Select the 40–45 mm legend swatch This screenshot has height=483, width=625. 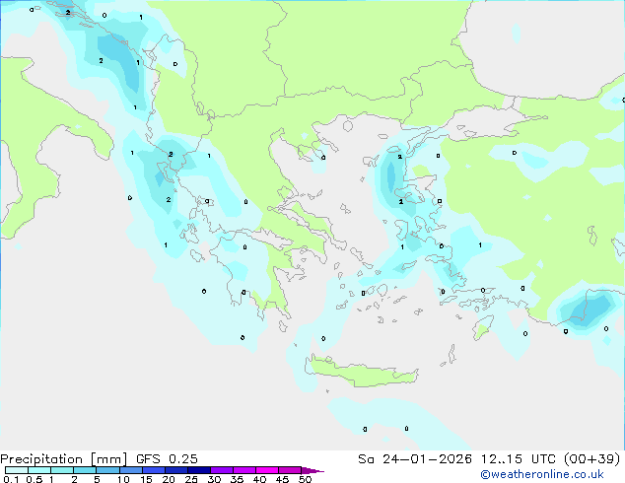click(267, 470)
